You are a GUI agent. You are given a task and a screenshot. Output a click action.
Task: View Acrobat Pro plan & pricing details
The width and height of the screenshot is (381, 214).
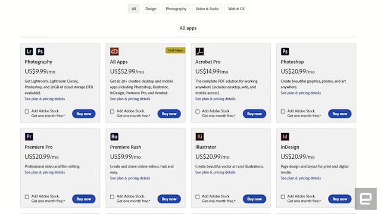point(216,99)
